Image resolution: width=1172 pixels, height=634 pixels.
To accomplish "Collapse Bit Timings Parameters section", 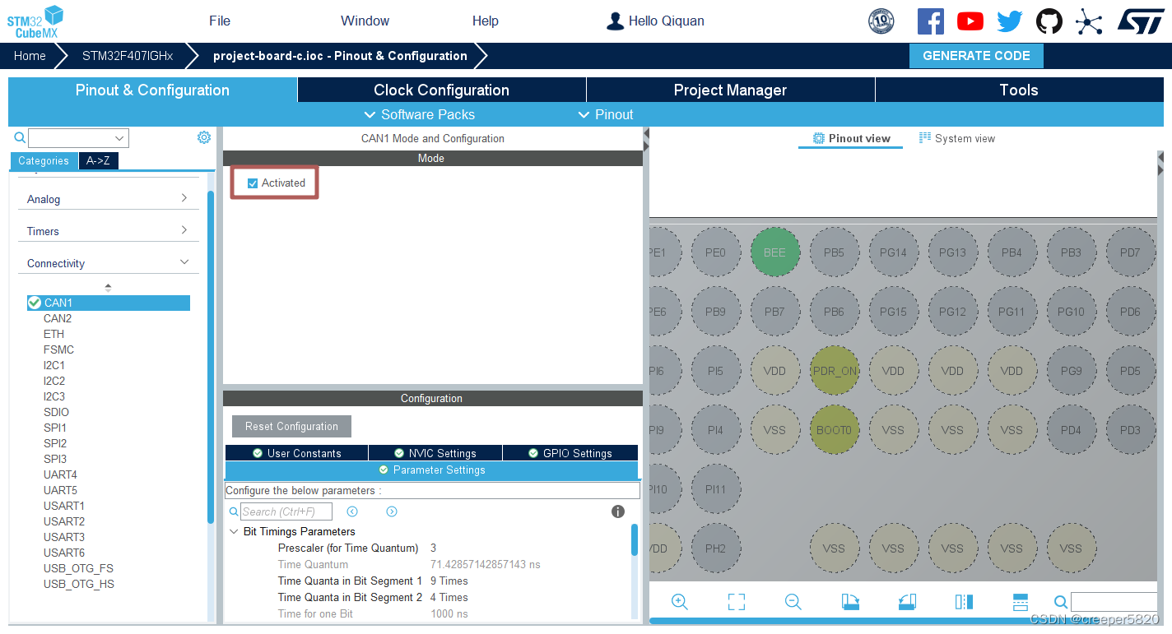I will (x=234, y=531).
